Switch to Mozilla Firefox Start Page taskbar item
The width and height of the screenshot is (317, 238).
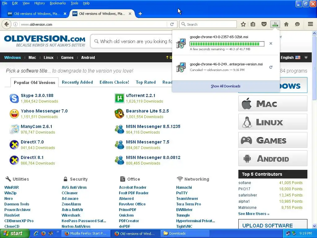click(86, 233)
